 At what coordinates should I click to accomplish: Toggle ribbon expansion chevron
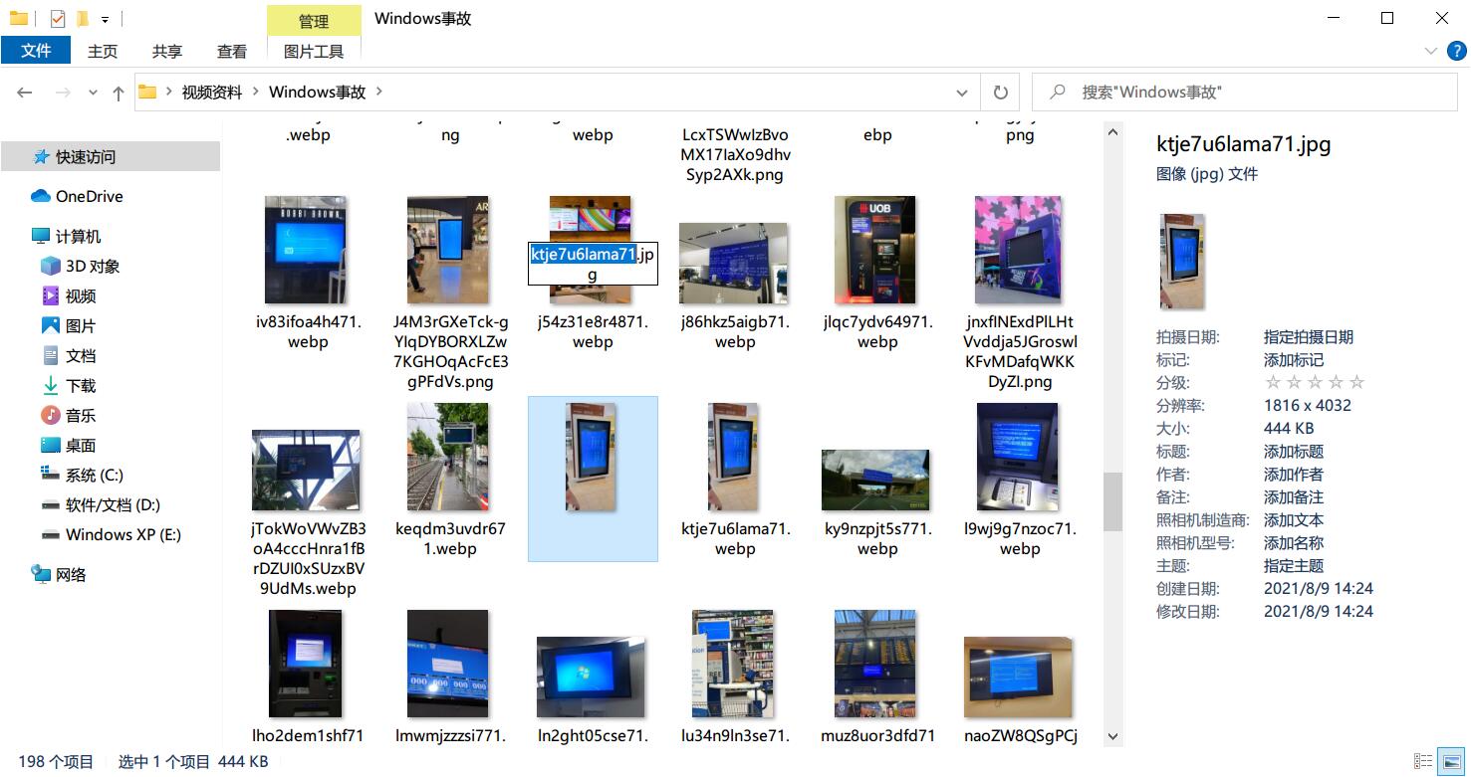pos(1431,51)
